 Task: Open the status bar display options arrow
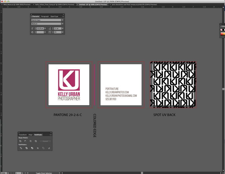point(59,173)
